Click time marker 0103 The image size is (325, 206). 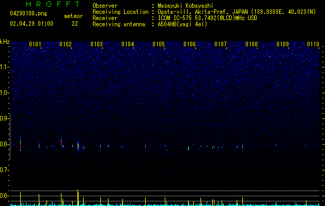point(97,44)
